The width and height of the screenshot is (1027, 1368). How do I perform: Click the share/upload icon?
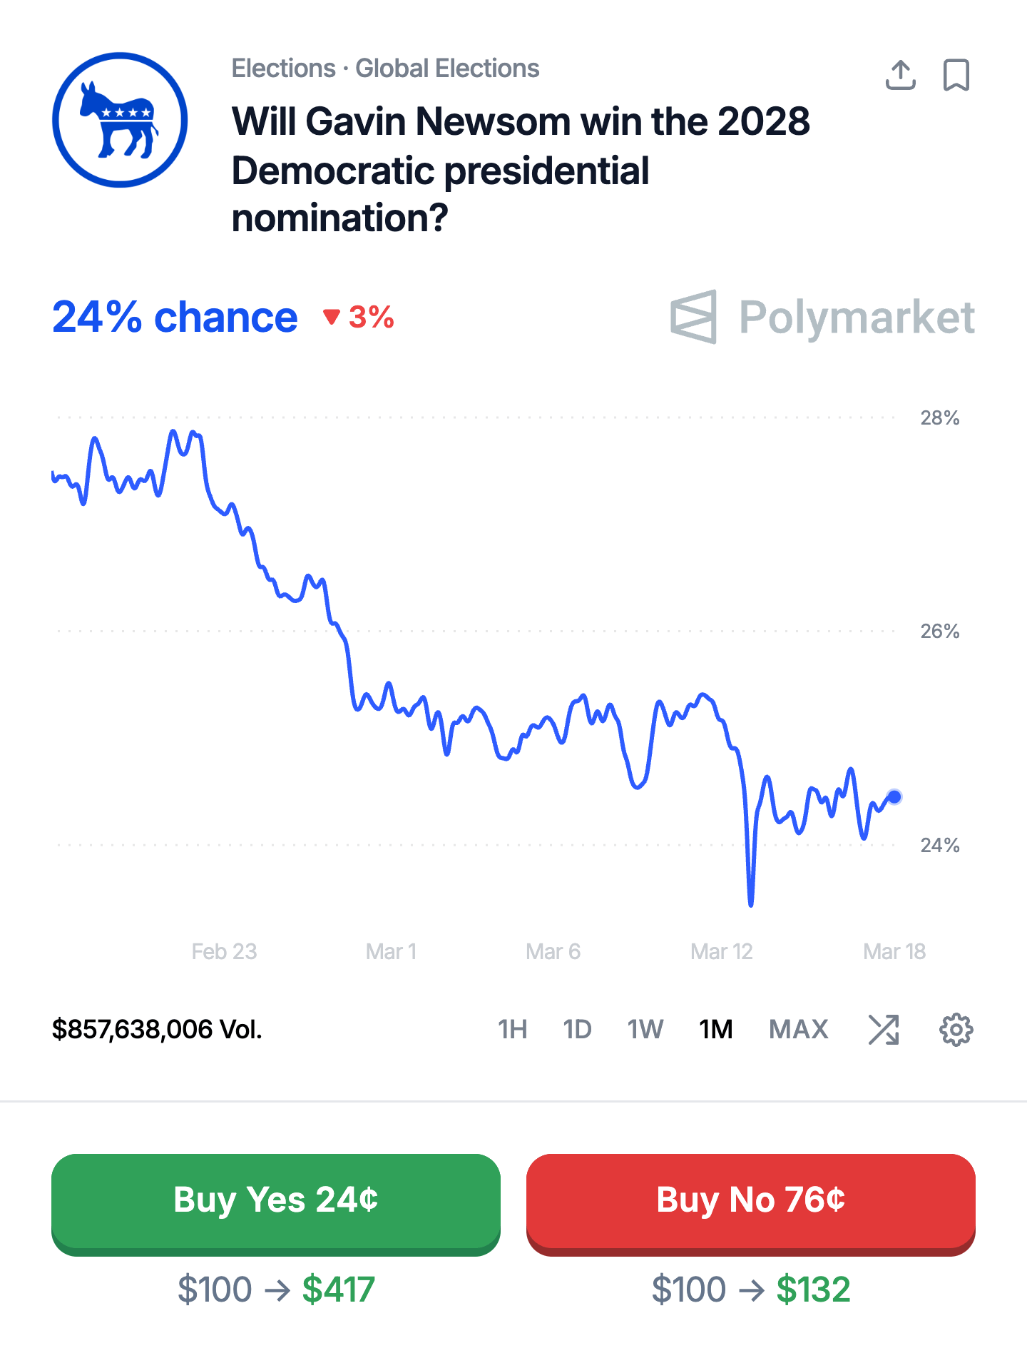(x=900, y=75)
